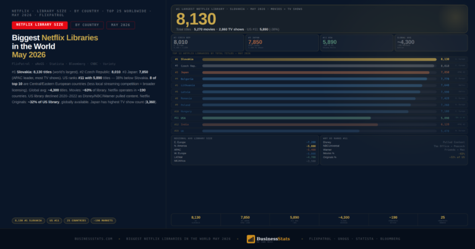This screenshot has height=249, width=475.
Task: Open the BUSINESSSTATS.COM footer link
Action: click(93, 239)
